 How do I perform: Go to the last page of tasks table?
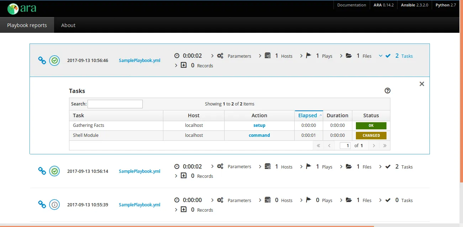384,145
